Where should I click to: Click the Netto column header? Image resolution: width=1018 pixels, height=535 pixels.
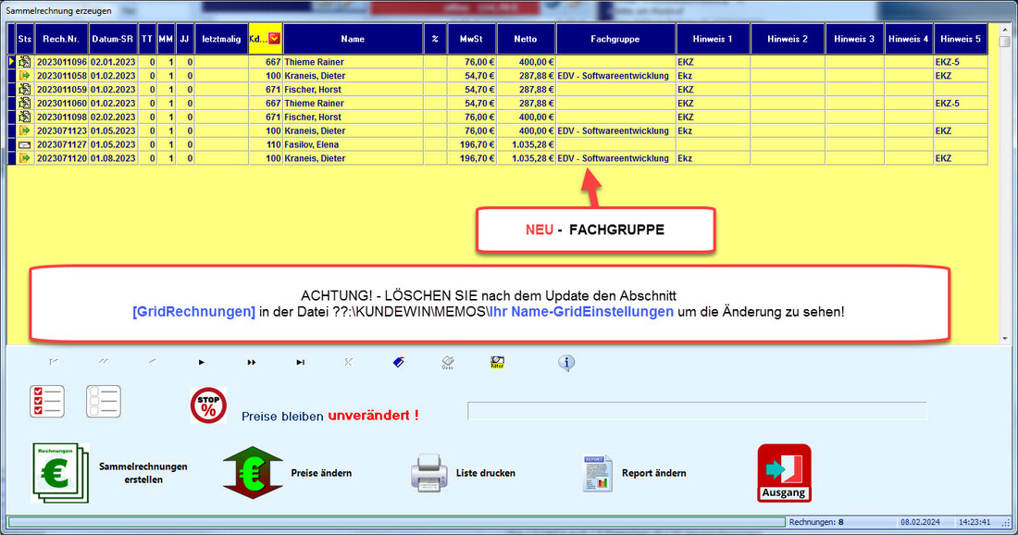(526, 39)
